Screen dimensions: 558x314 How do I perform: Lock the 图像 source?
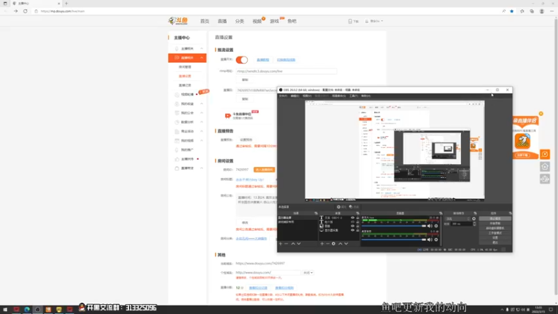pos(358,226)
